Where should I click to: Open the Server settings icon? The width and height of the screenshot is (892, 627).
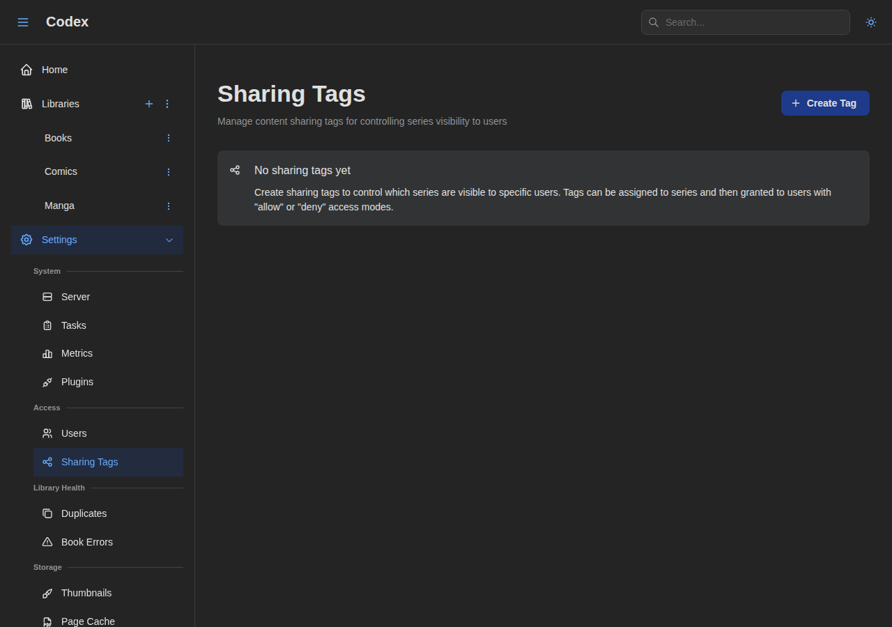47,297
